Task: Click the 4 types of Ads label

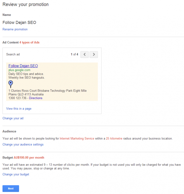Action: 29,42
